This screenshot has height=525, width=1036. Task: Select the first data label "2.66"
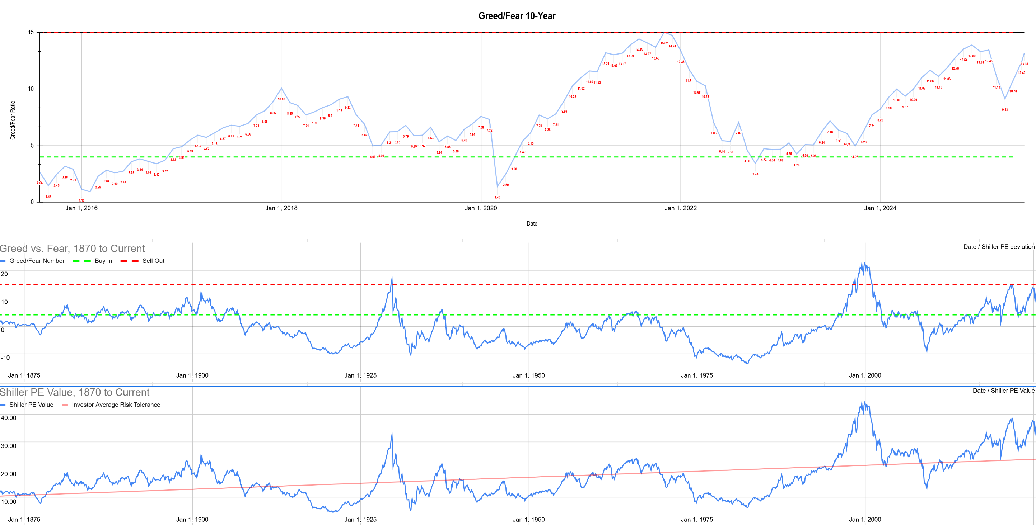pos(40,183)
